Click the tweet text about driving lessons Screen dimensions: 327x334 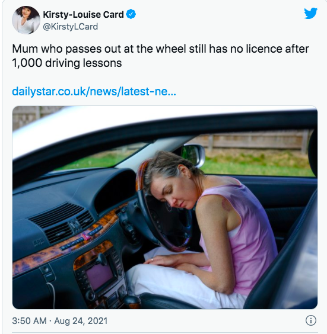pyautogui.click(x=160, y=56)
